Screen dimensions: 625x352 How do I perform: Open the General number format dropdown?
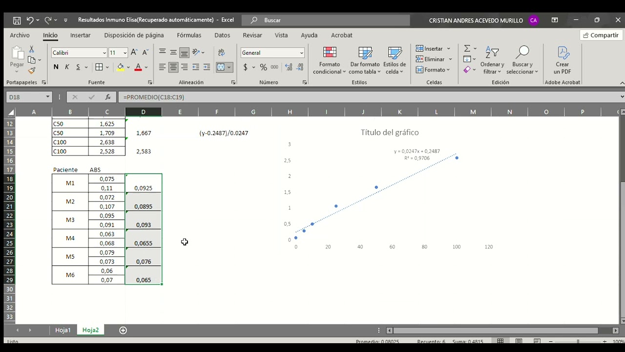(301, 53)
